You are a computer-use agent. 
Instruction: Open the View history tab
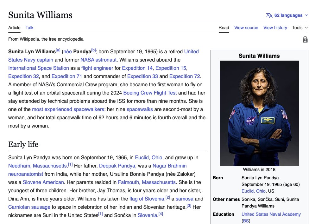275,28
